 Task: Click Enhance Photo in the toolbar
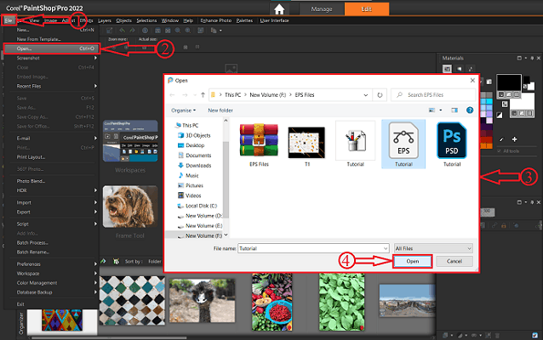[x=215, y=20]
